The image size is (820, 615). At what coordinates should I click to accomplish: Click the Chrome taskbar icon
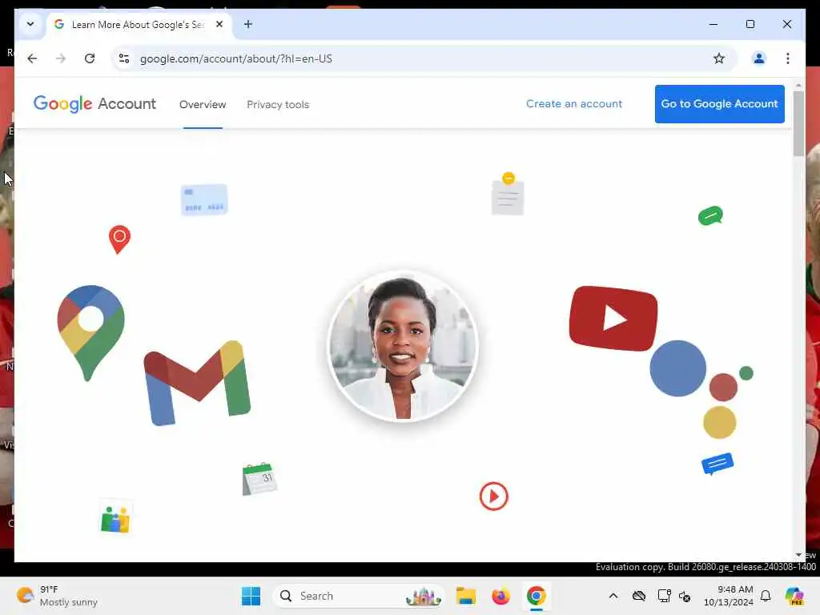coord(536,596)
